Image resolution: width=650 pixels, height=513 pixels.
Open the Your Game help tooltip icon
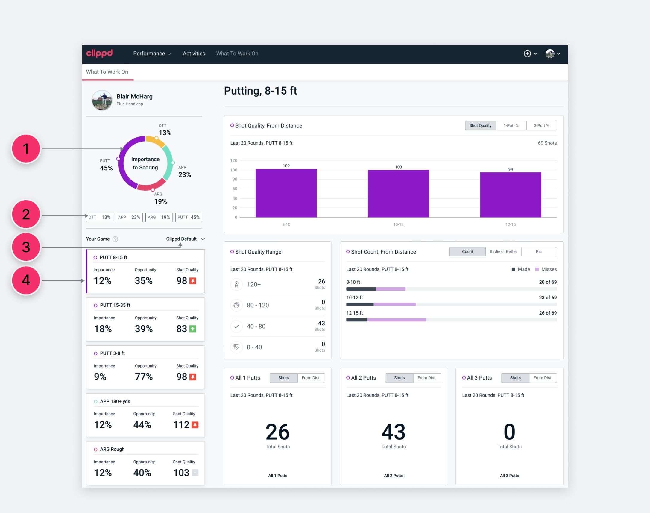[x=115, y=239]
